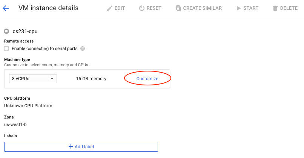This screenshot has height=158, width=304.
Task: Select the EDIT toolbar text
Action: [x=120, y=8]
